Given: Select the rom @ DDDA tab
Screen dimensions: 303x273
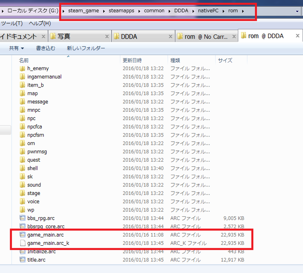Looking at the screenshot, I should coord(270,36).
